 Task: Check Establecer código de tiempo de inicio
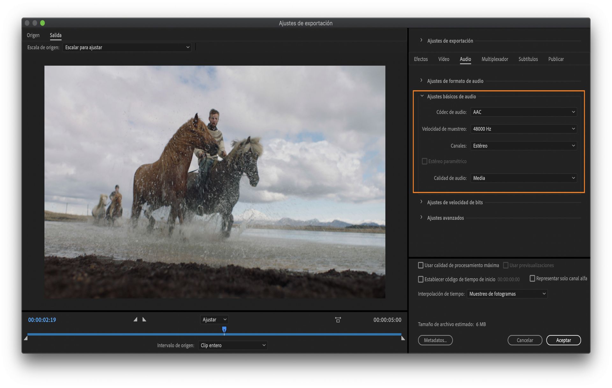(421, 279)
